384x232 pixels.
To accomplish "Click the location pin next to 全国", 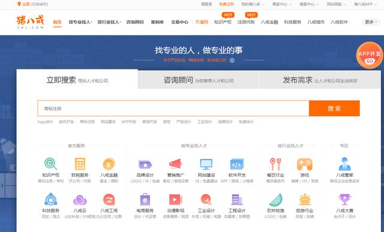I will [19, 4].
